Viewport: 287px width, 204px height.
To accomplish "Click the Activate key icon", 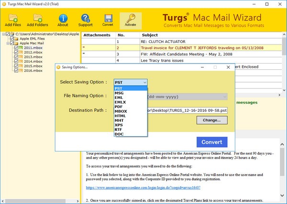I will pyautogui.click(x=131, y=17).
